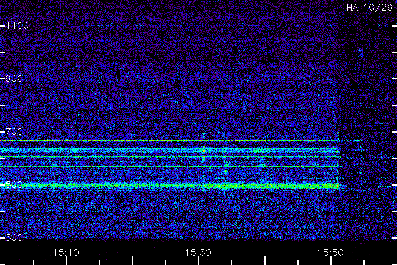Click the 1100 frequency axis label

tap(17, 26)
